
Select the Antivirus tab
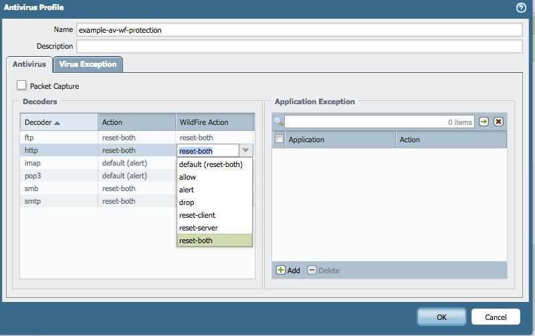click(x=29, y=64)
